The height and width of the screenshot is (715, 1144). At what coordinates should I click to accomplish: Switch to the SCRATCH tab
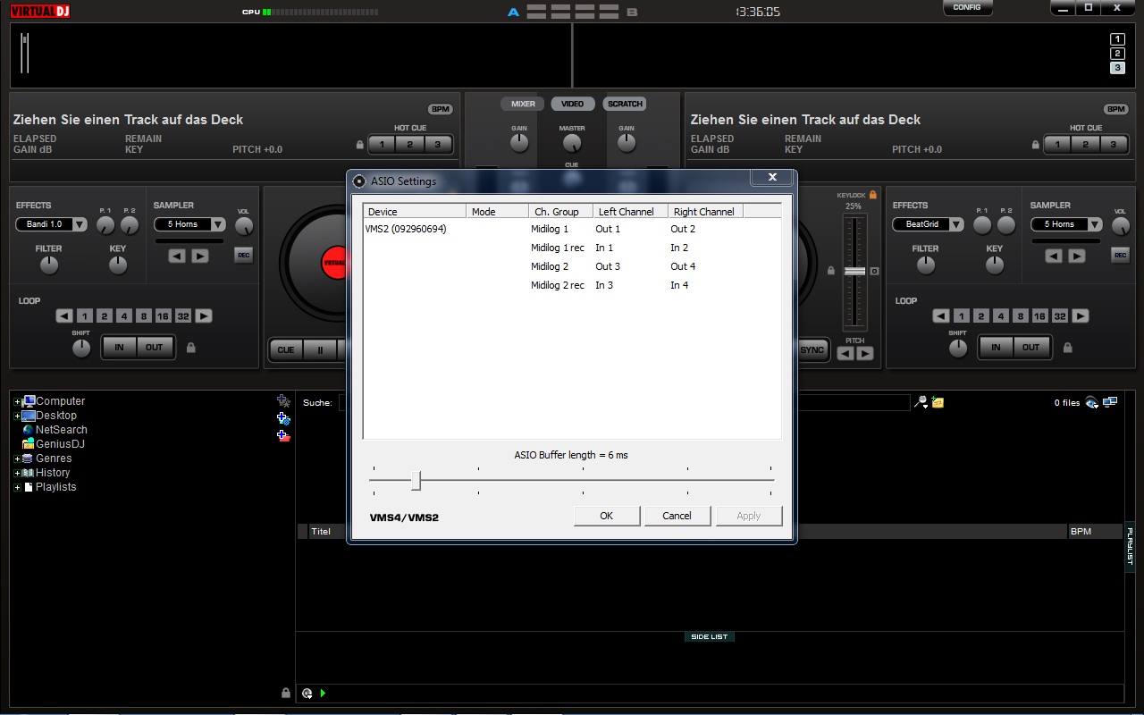[x=625, y=104]
